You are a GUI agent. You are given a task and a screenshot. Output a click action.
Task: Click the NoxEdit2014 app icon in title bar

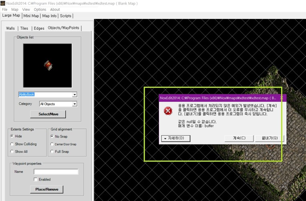pos(3,3)
